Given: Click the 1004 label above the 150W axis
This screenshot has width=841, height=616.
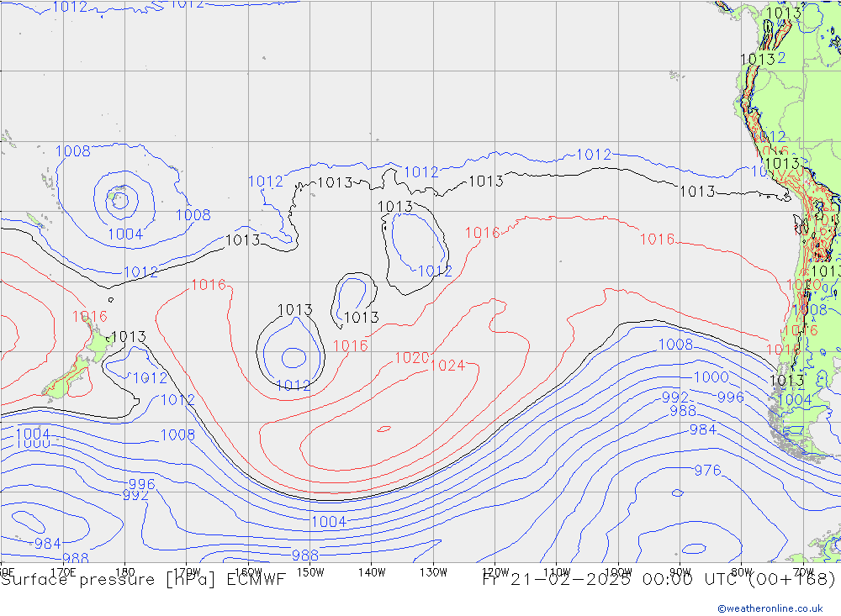Looking at the screenshot, I should tap(329, 522).
